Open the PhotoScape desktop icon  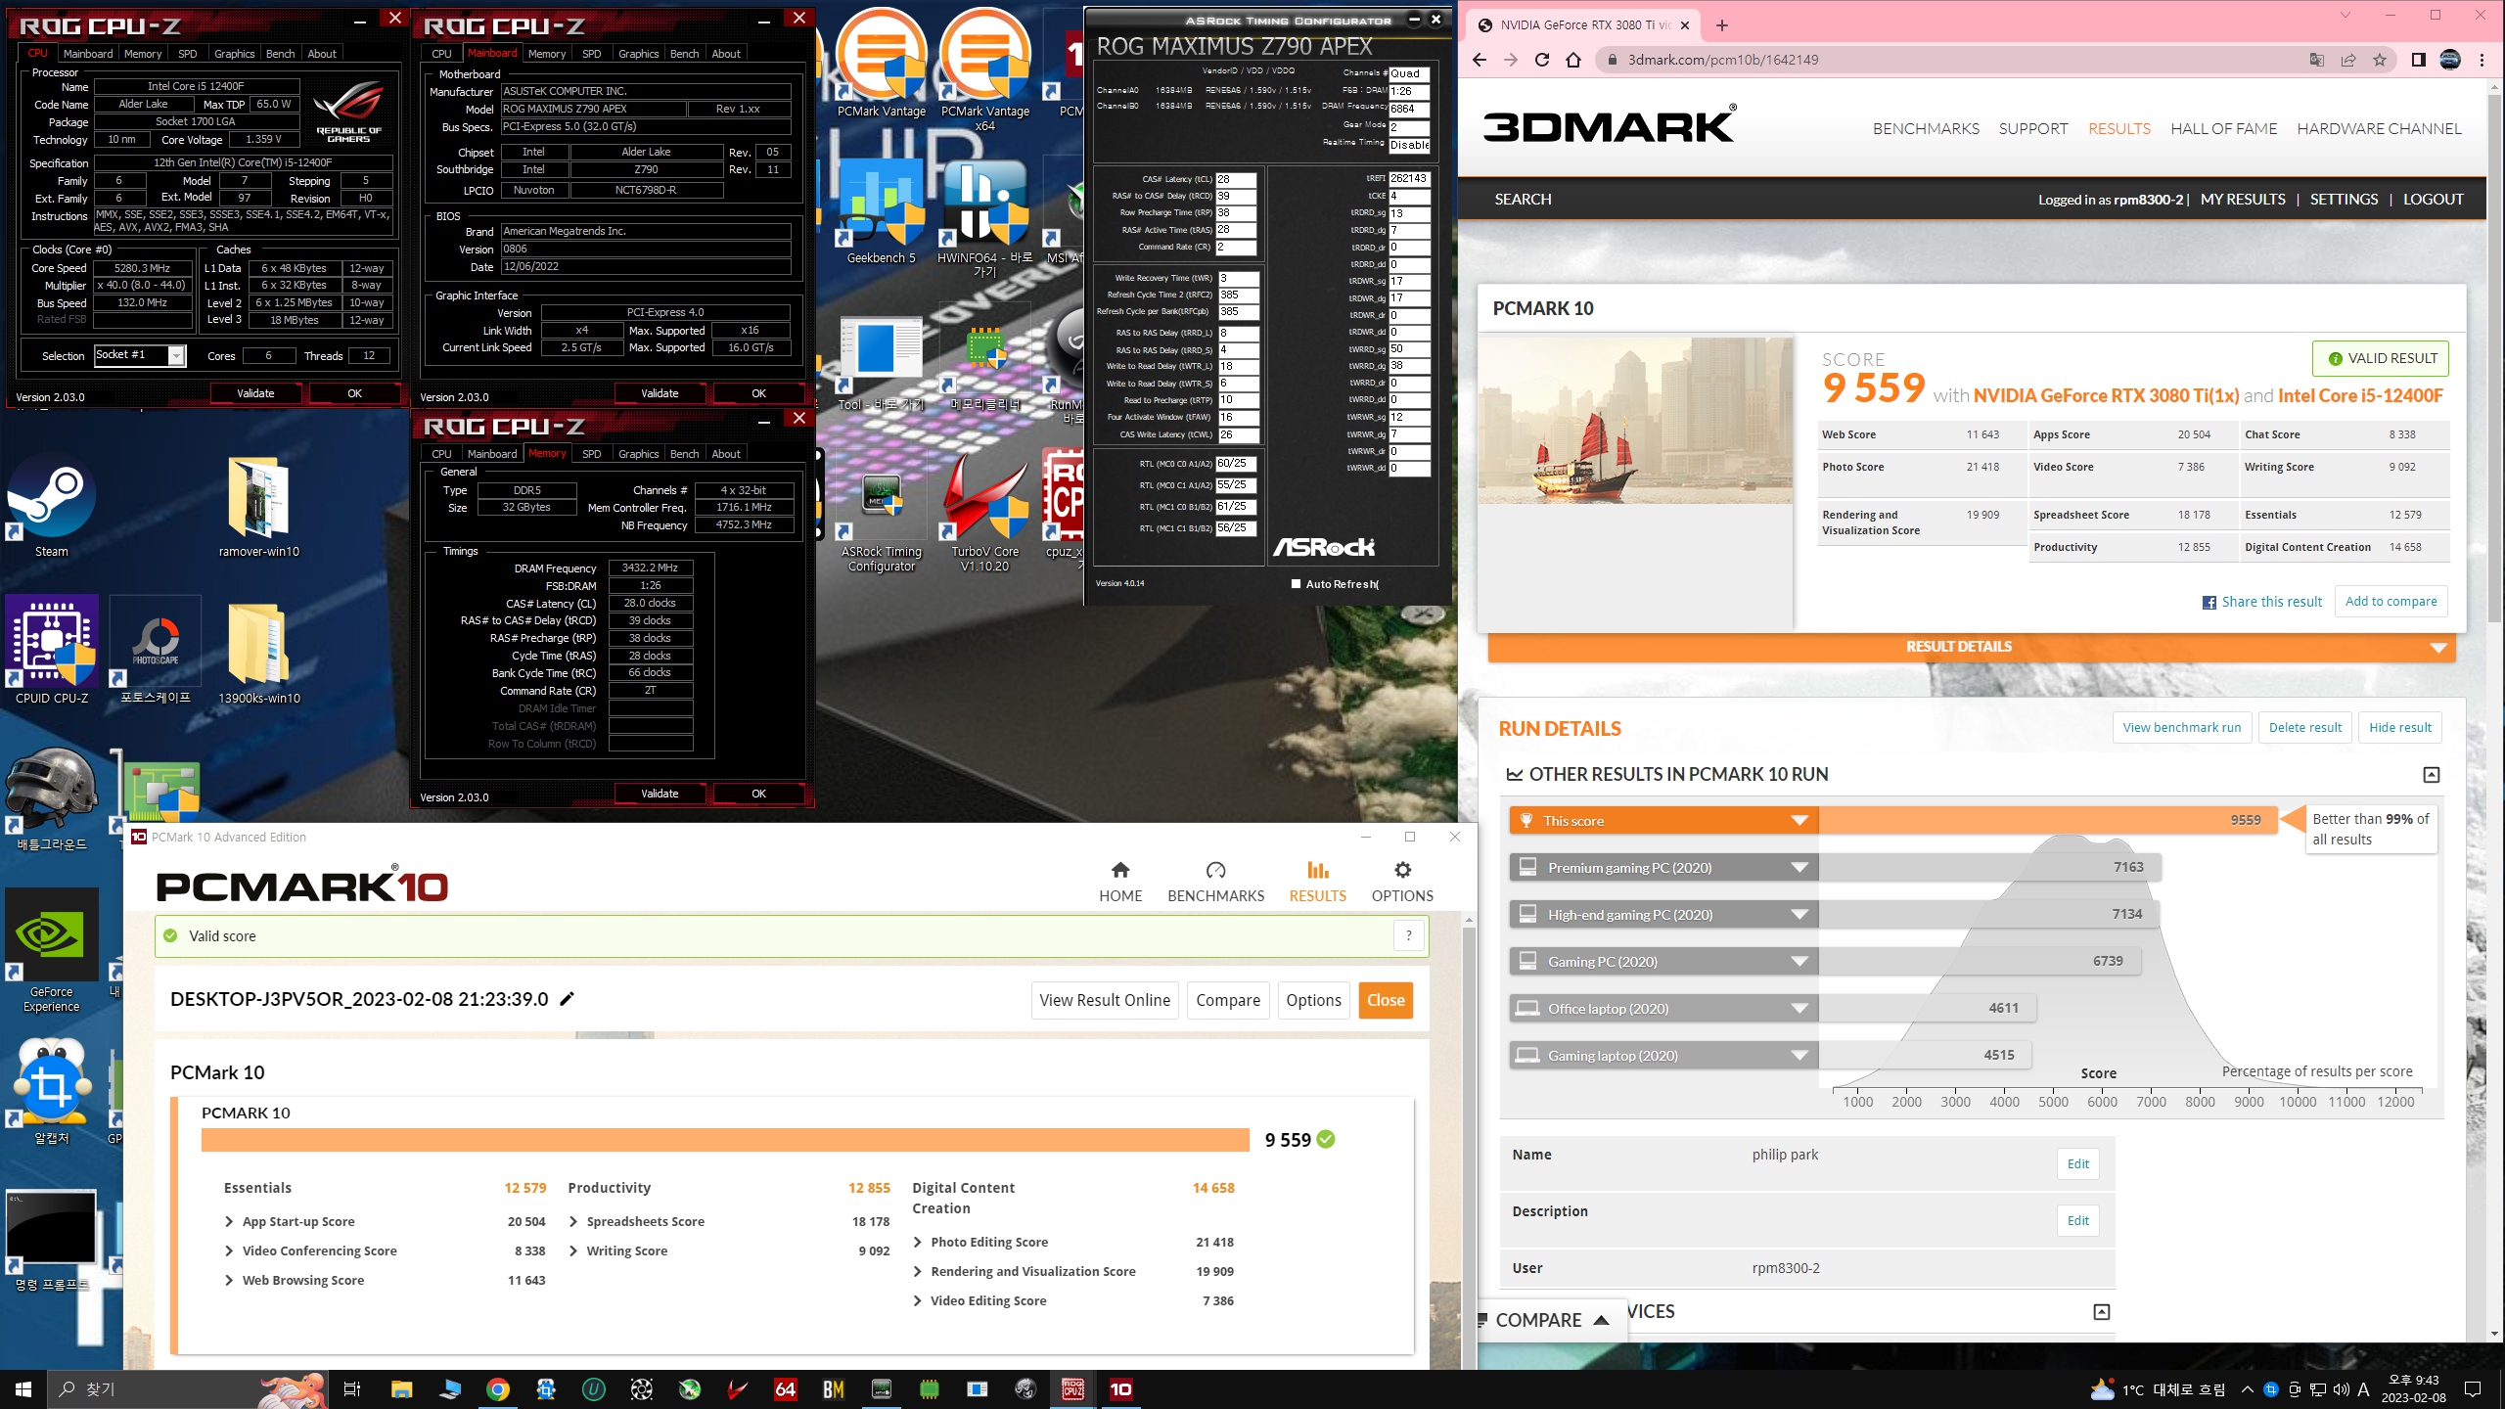pos(156,651)
